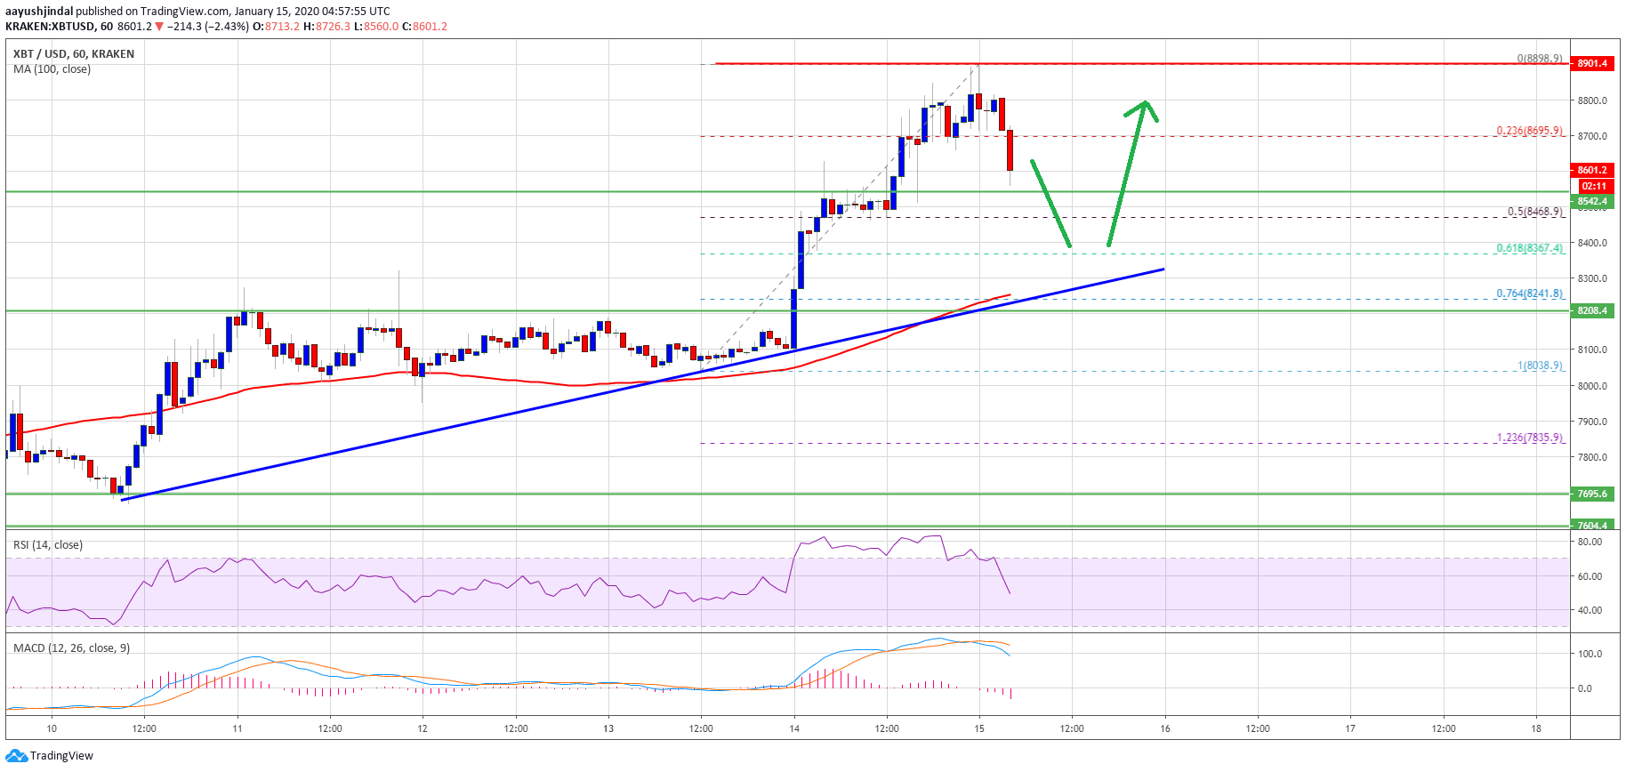Screen dimensions: 1626x772
Task: Click the 100.0 MACD axis value
Action: pos(1590,654)
